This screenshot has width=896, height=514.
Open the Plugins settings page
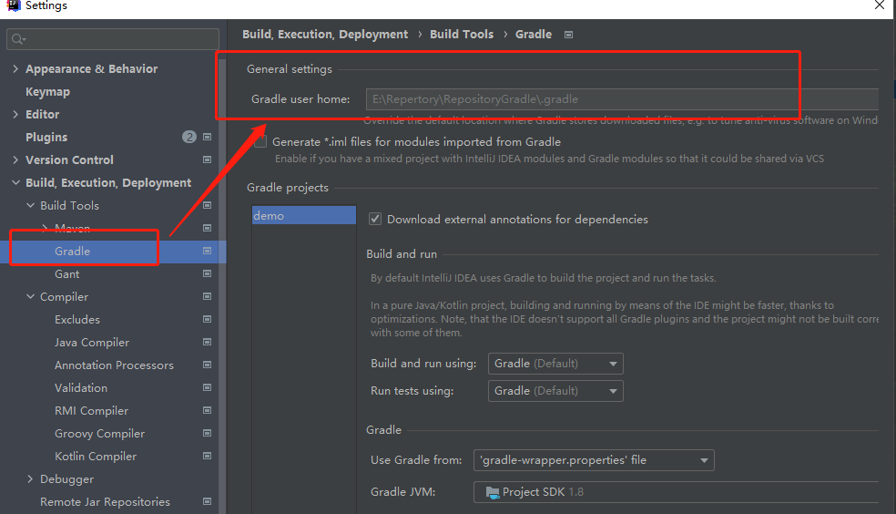(46, 138)
